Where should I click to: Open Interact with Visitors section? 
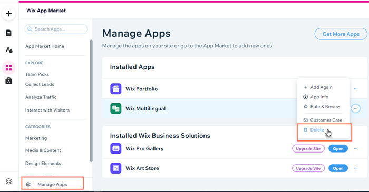tap(47, 110)
